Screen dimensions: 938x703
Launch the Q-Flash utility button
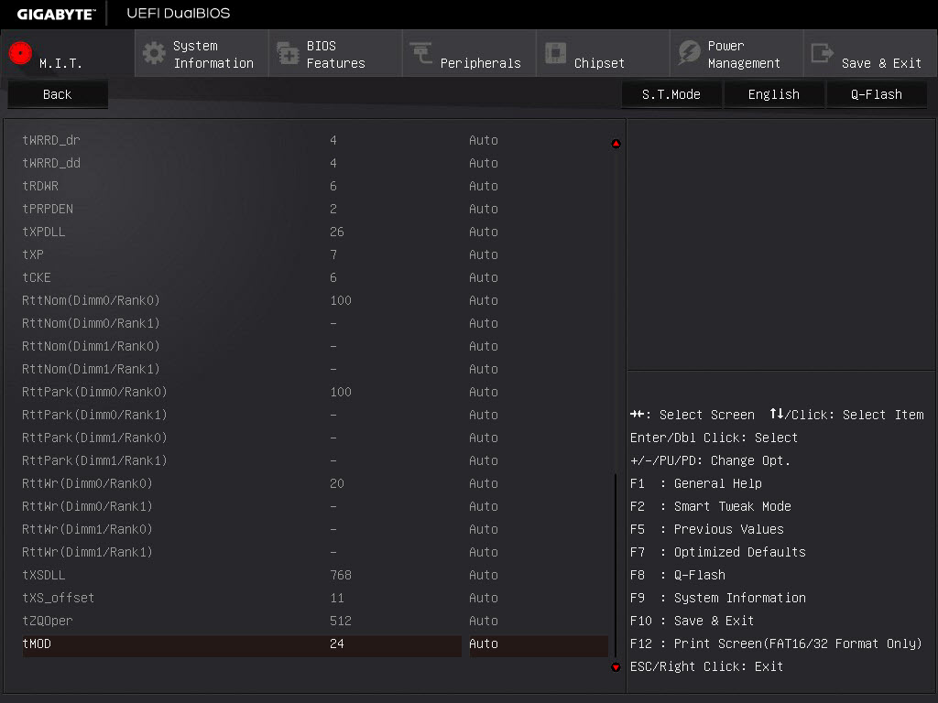tap(877, 94)
